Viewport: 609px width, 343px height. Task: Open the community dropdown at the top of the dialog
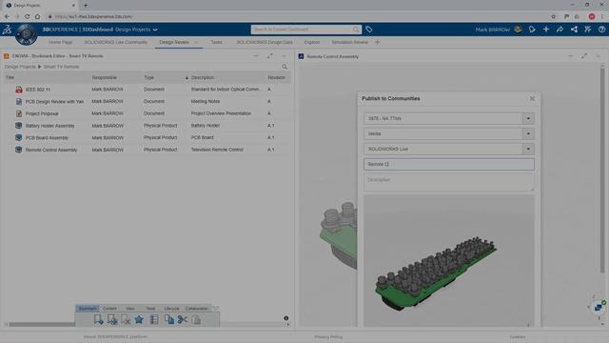[x=528, y=118]
